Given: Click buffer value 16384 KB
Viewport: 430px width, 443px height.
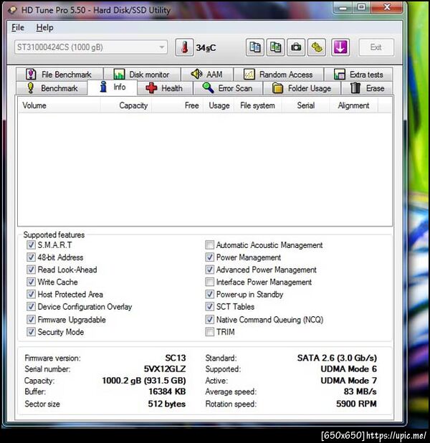Looking at the screenshot, I should coord(167,391).
